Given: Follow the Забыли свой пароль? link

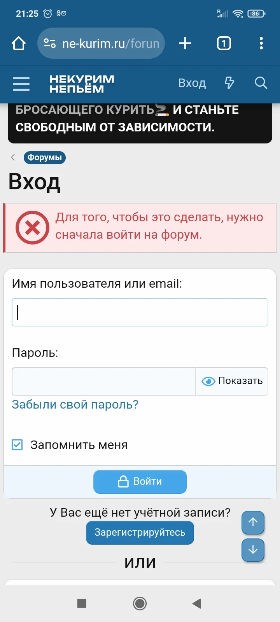Looking at the screenshot, I should (x=75, y=405).
